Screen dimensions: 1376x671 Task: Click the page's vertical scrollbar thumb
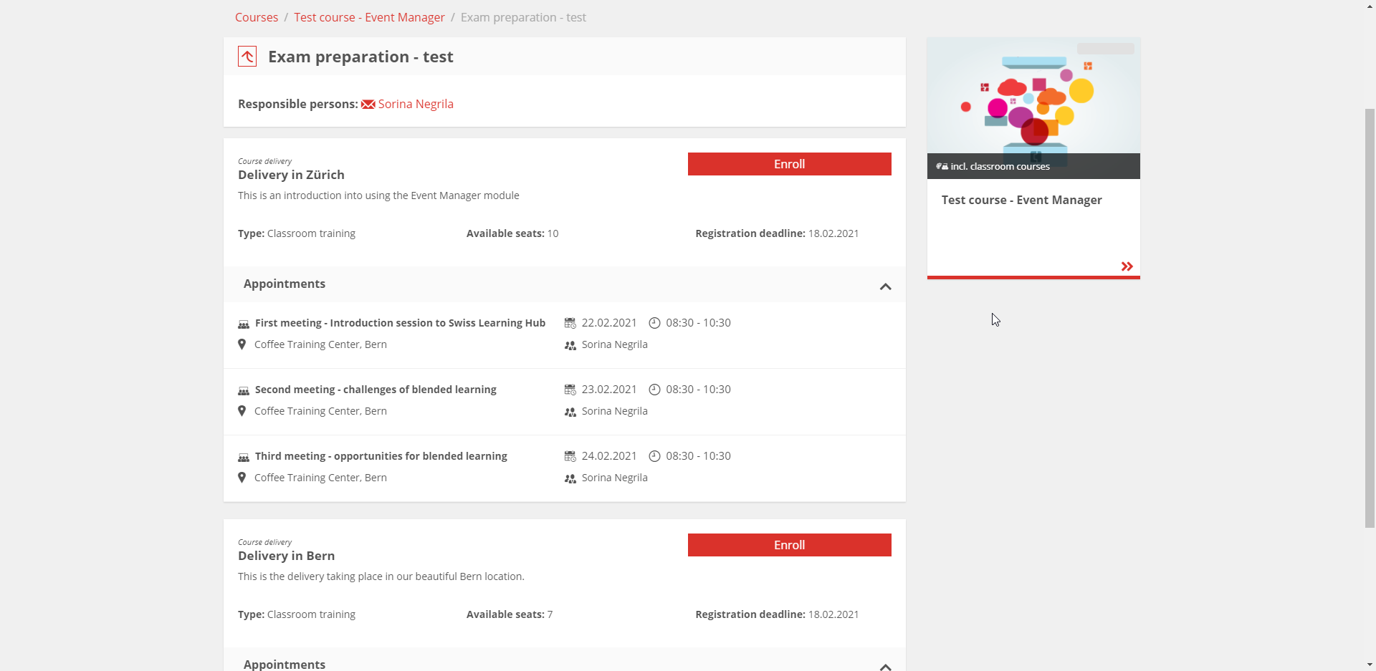(x=1370, y=315)
